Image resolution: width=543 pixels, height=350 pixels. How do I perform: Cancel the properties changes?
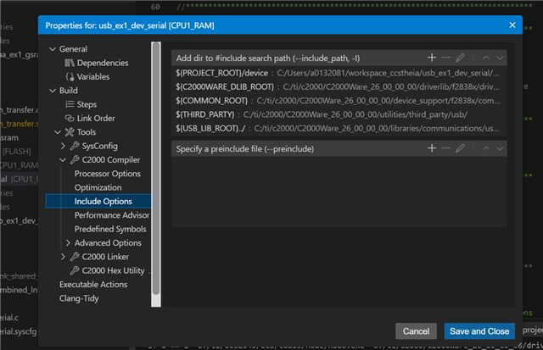(x=416, y=331)
